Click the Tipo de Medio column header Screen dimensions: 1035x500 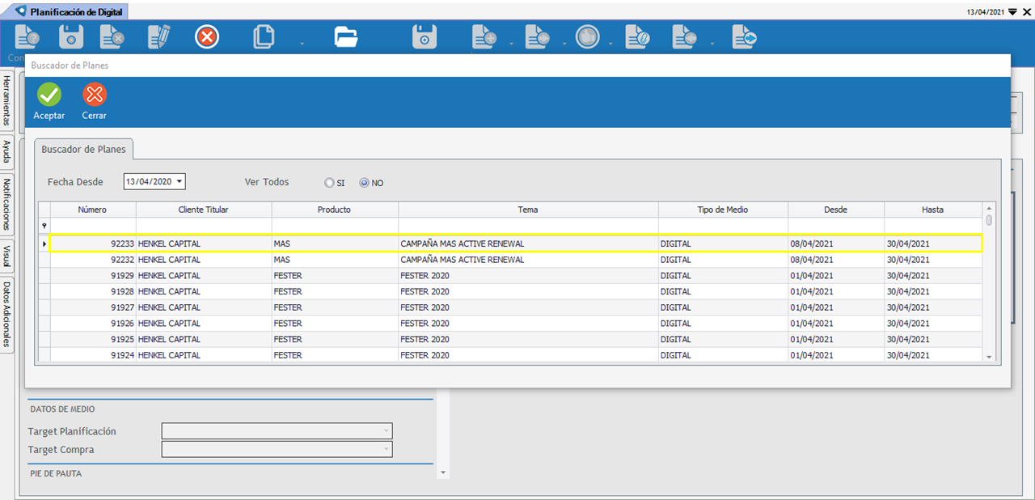(x=722, y=210)
